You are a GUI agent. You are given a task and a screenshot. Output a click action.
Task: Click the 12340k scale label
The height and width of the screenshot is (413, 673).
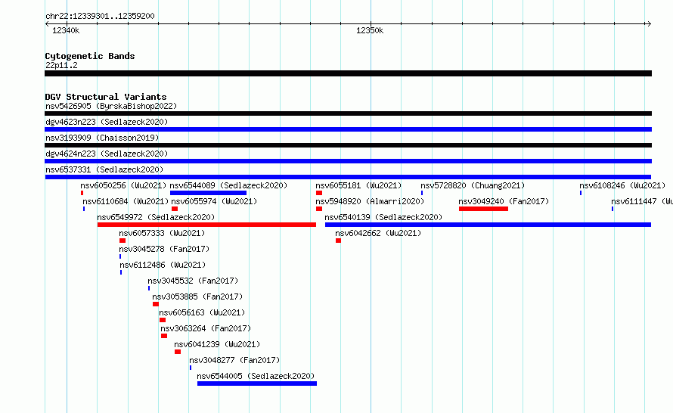point(66,30)
